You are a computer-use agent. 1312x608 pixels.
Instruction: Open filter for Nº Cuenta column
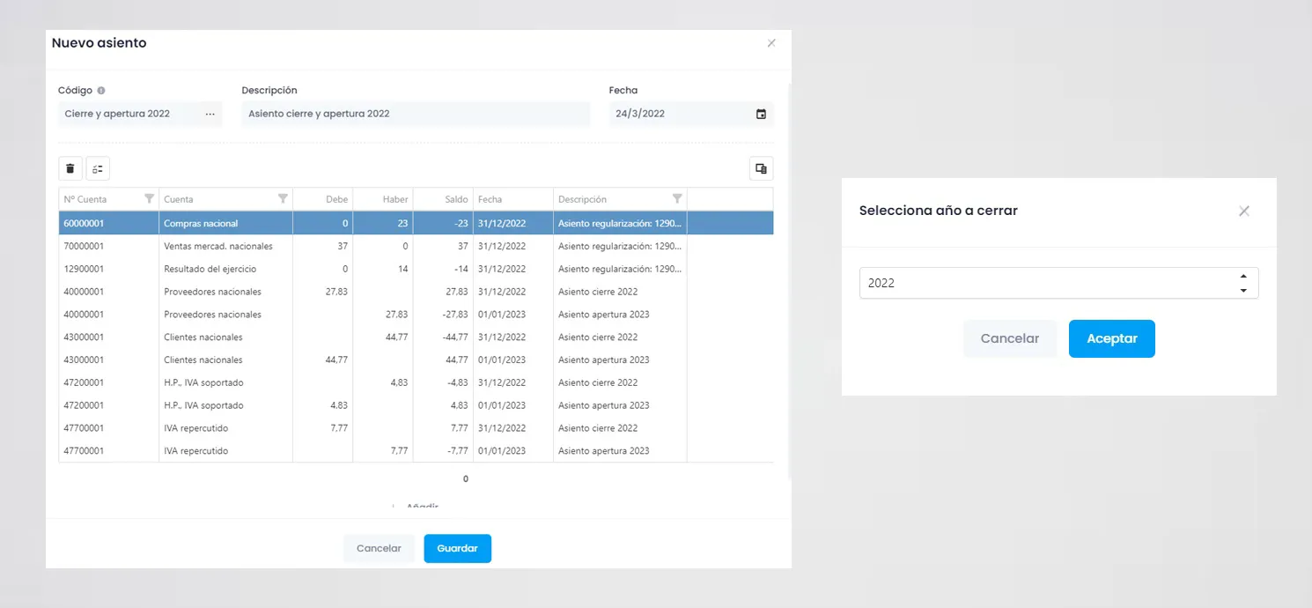pos(149,199)
